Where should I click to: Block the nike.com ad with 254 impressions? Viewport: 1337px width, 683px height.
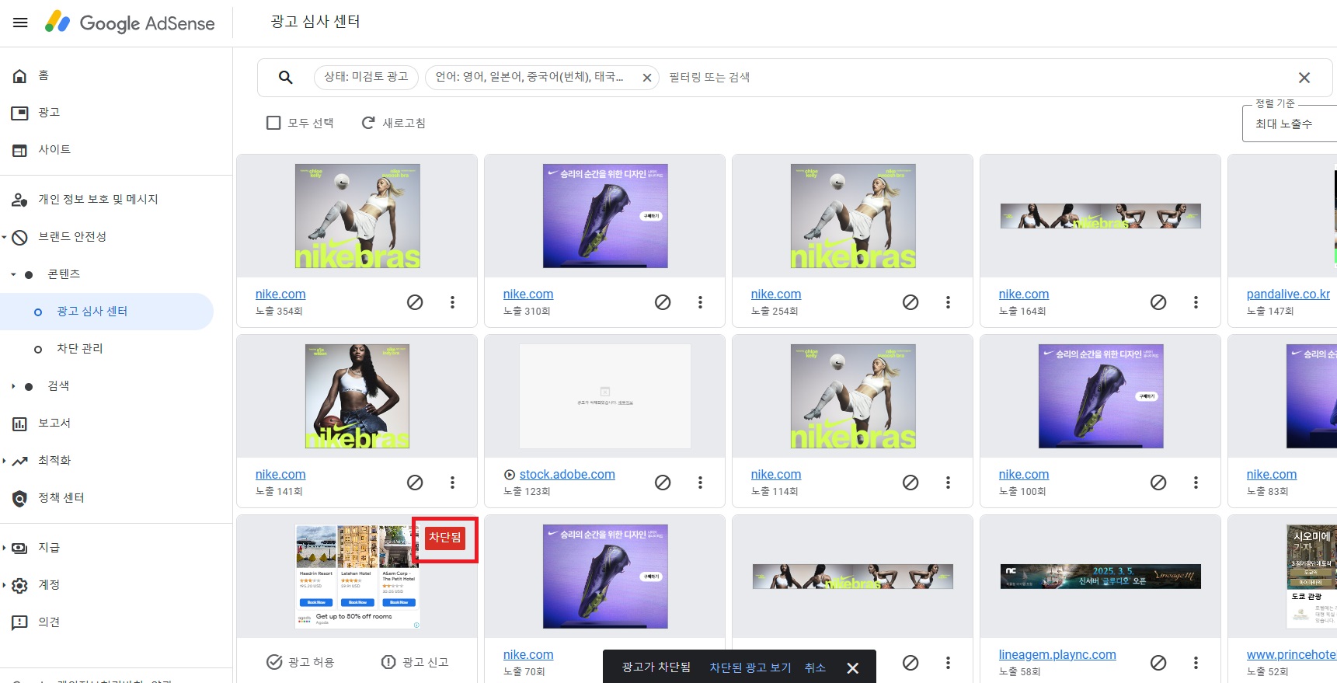pos(910,302)
